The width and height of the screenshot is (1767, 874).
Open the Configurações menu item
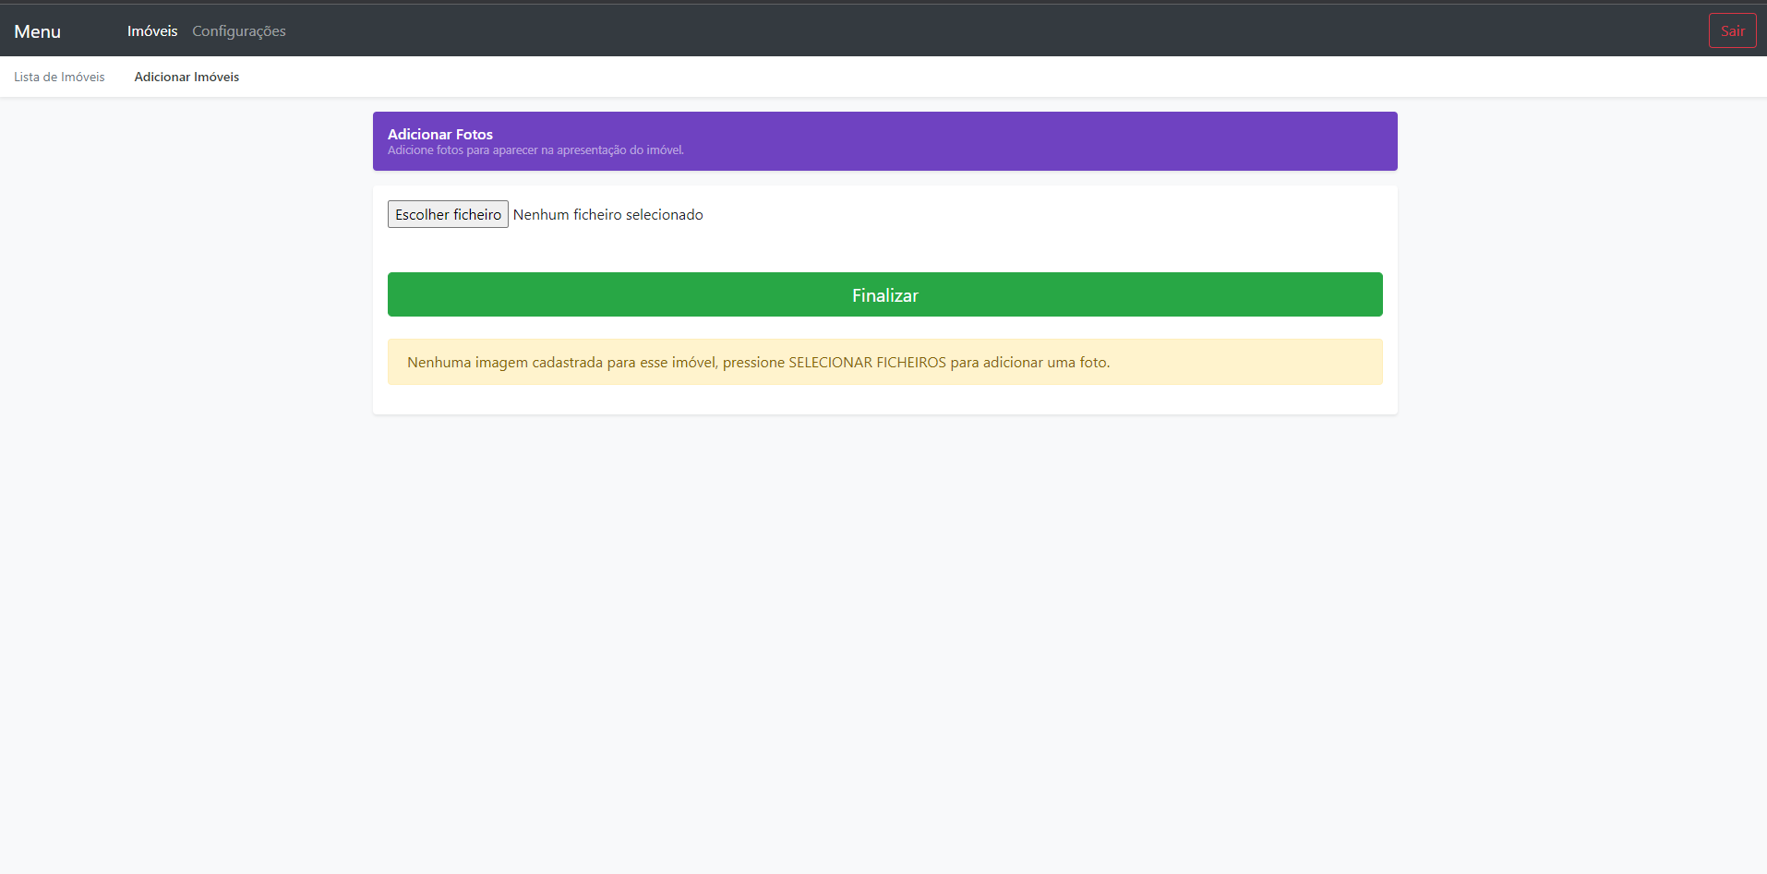pyautogui.click(x=238, y=30)
